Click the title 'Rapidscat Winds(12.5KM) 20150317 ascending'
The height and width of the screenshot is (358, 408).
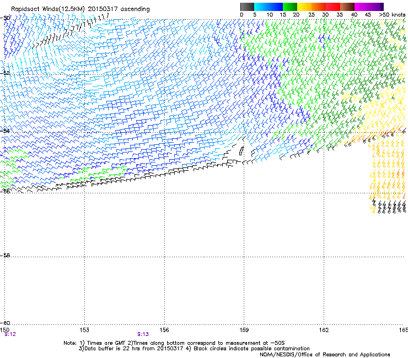coord(80,9)
